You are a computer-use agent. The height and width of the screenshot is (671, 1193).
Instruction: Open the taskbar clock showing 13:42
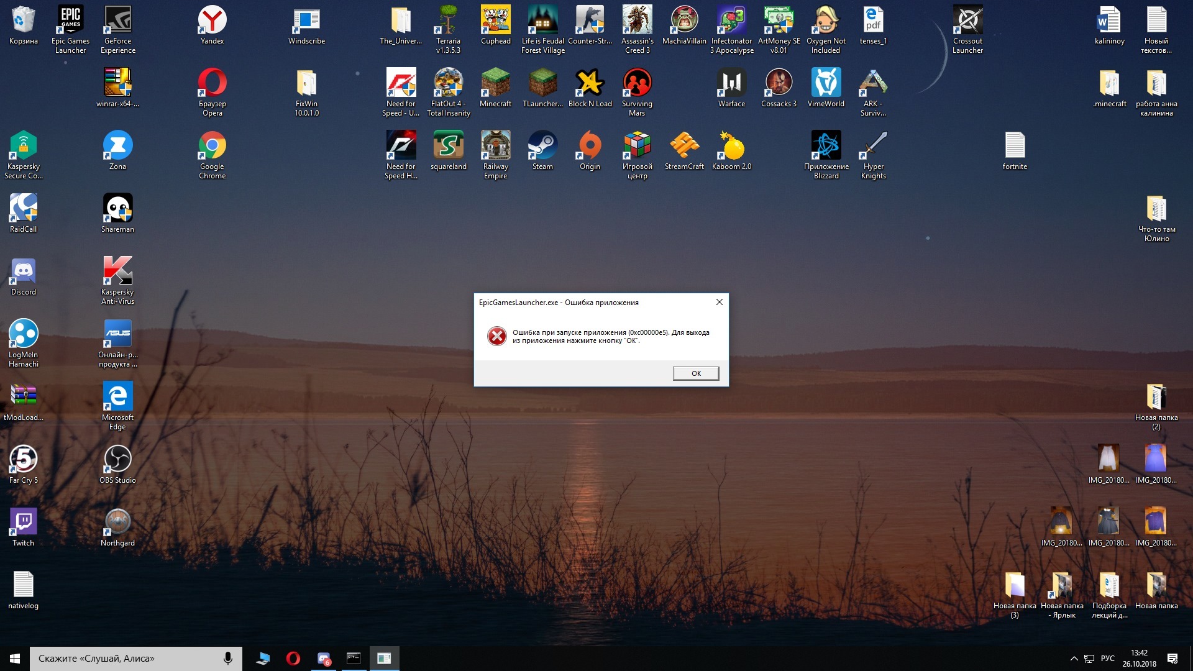pos(1140,659)
